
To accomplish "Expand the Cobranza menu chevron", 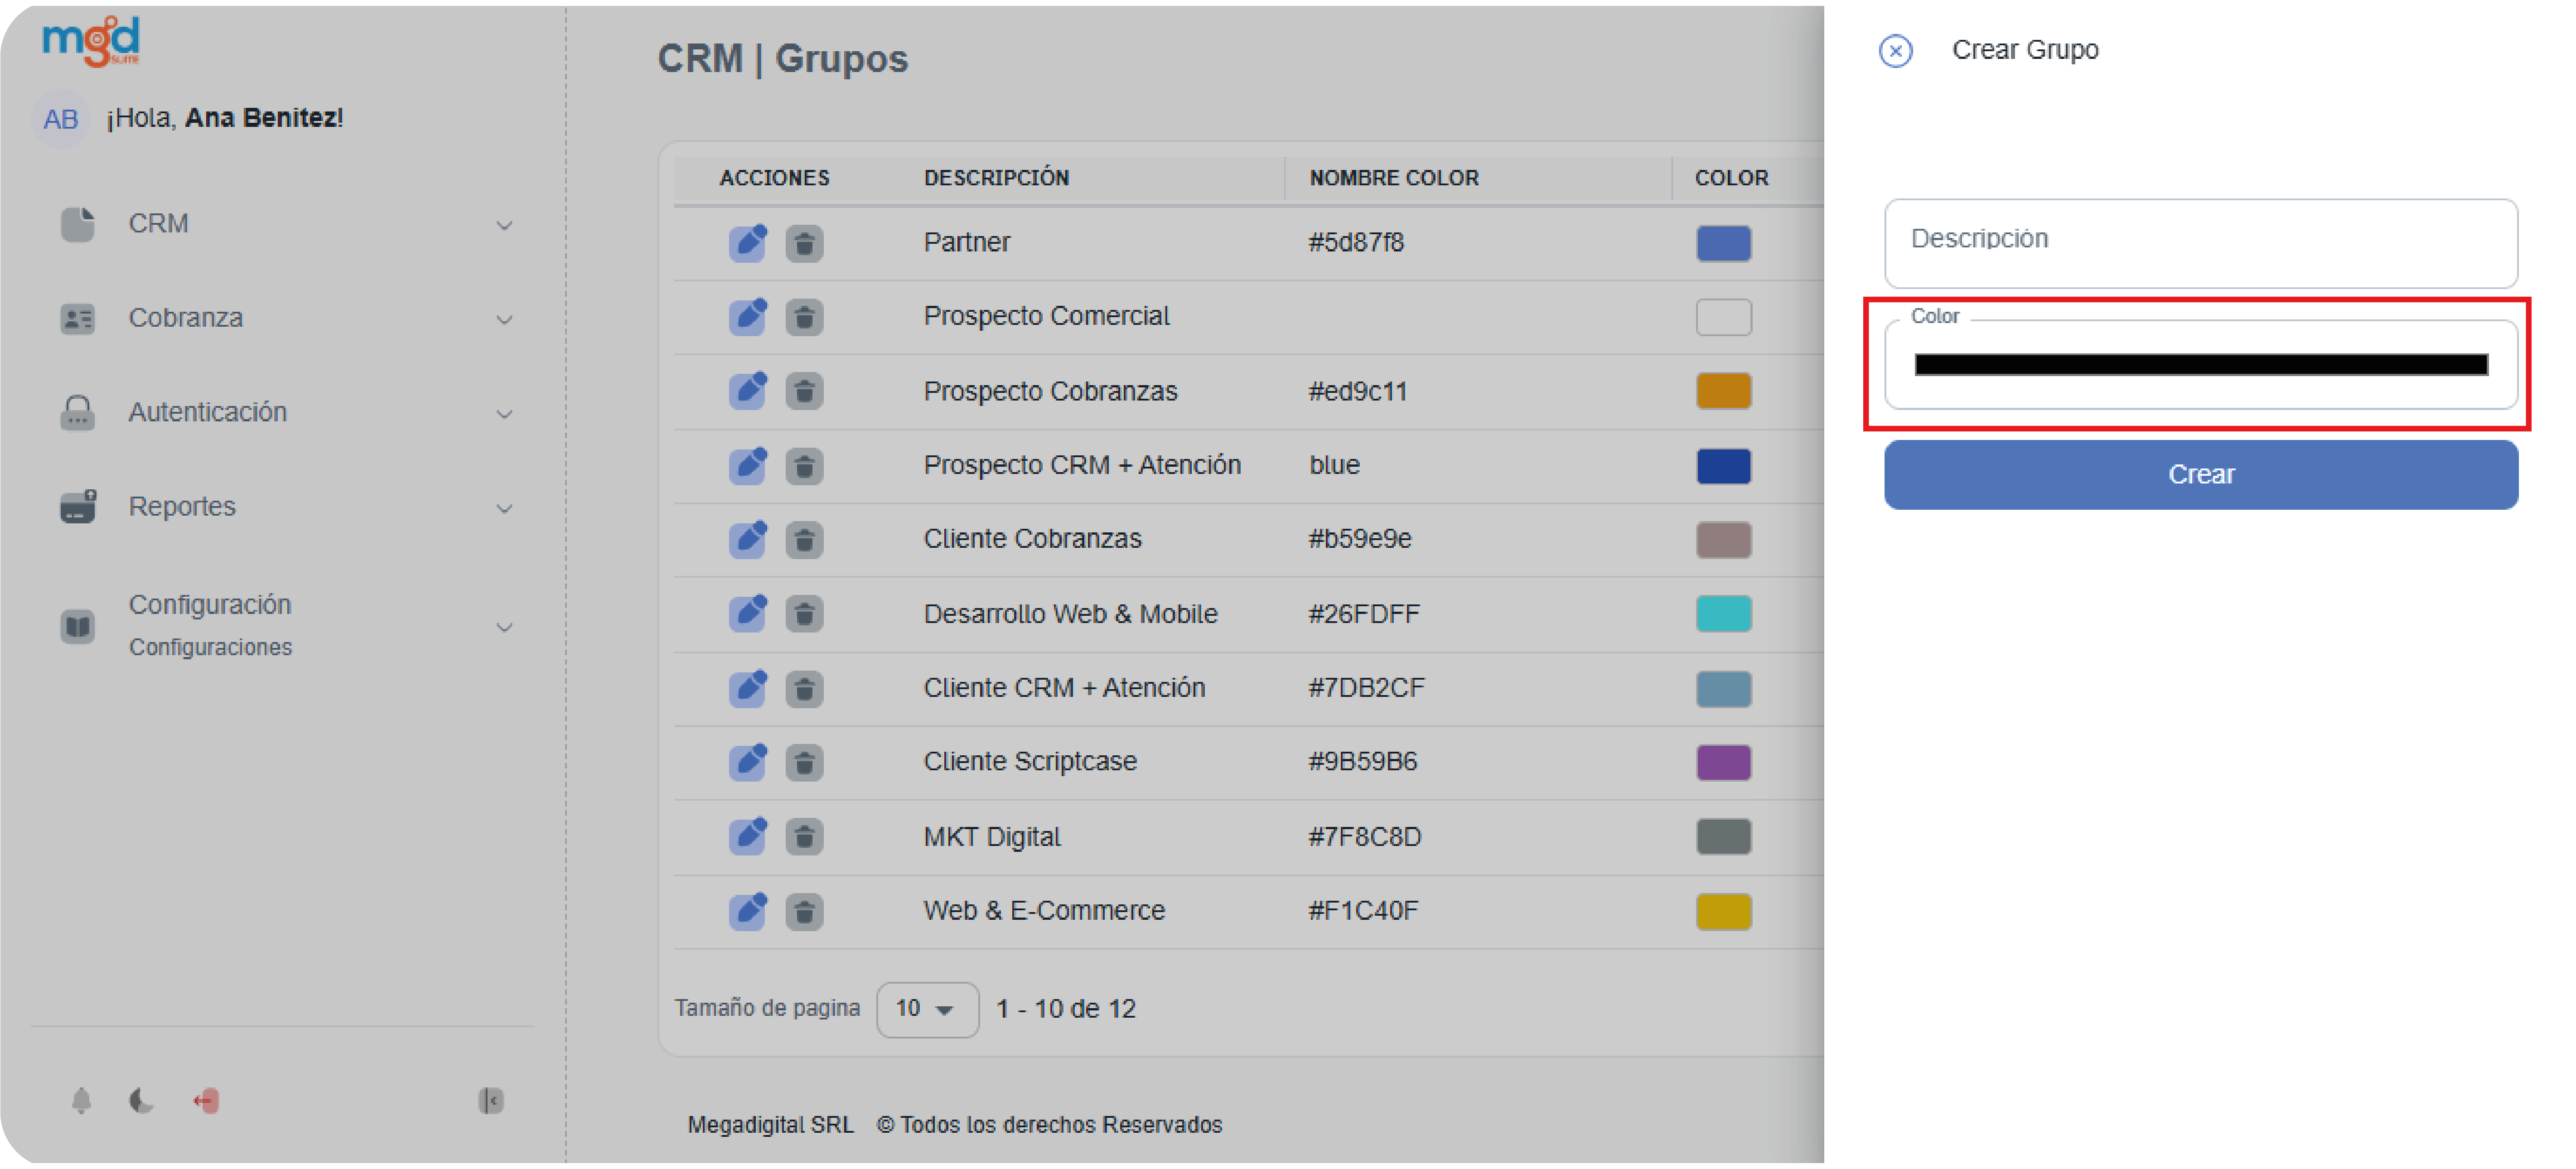I will (504, 320).
